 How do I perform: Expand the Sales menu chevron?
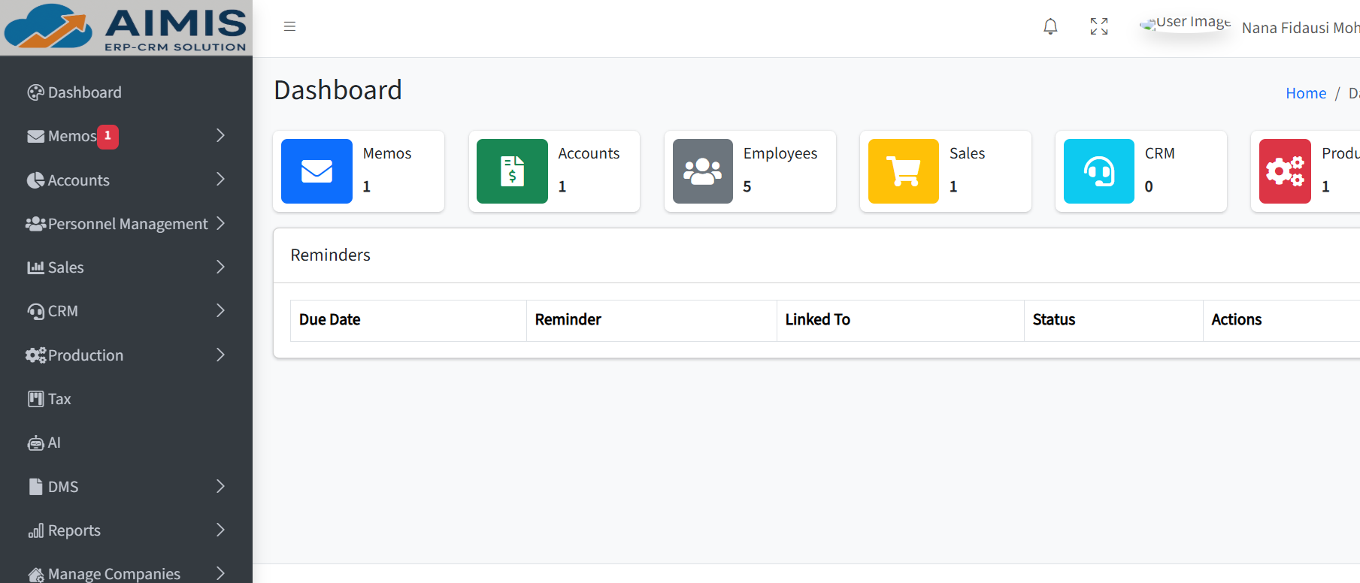[220, 267]
